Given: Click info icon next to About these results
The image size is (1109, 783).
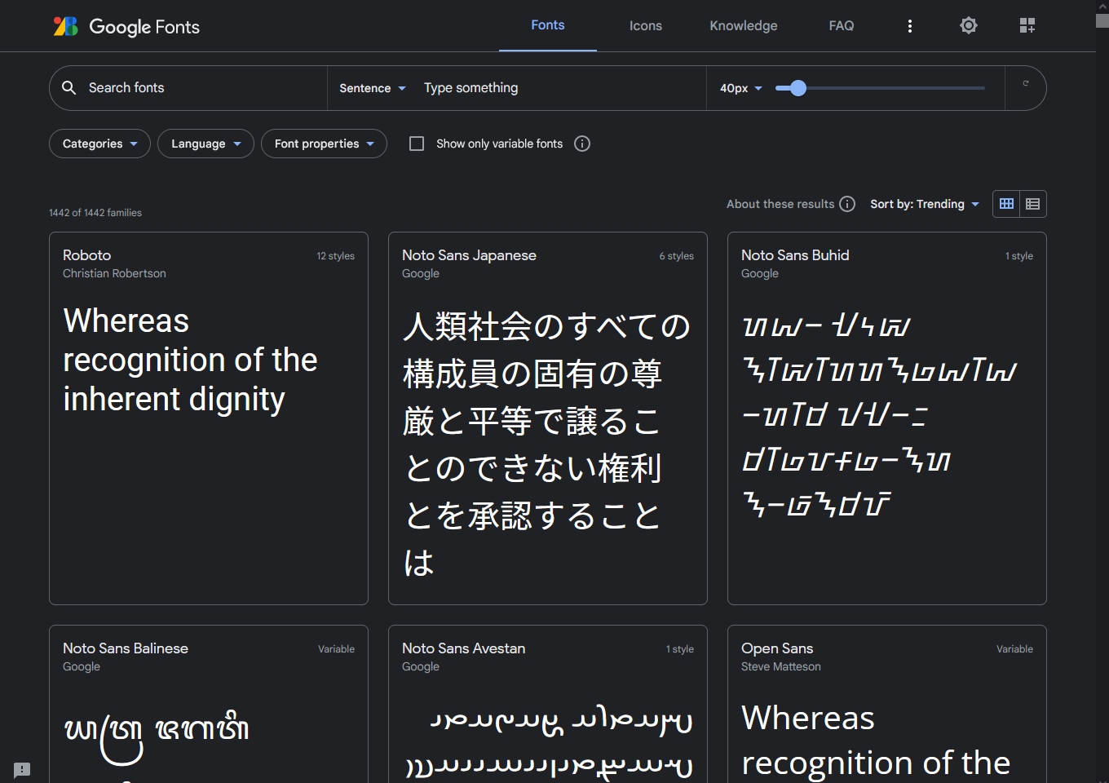Looking at the screenshot, I should (847, 204).
